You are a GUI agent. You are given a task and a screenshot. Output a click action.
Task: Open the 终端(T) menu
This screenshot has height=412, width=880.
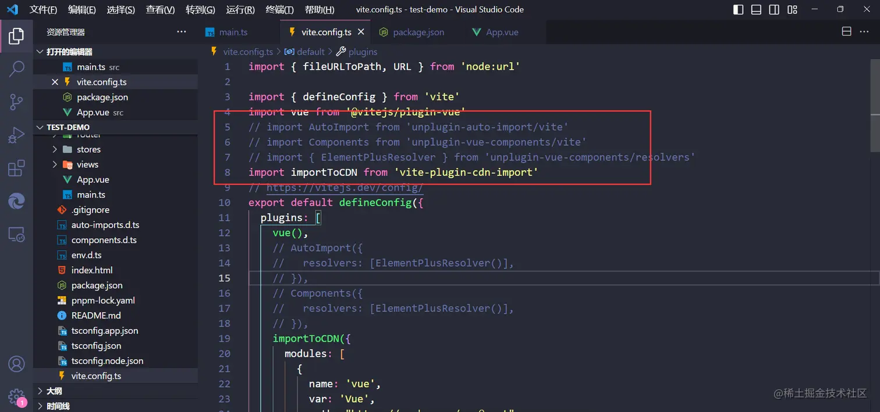click(x=279, y=9)
